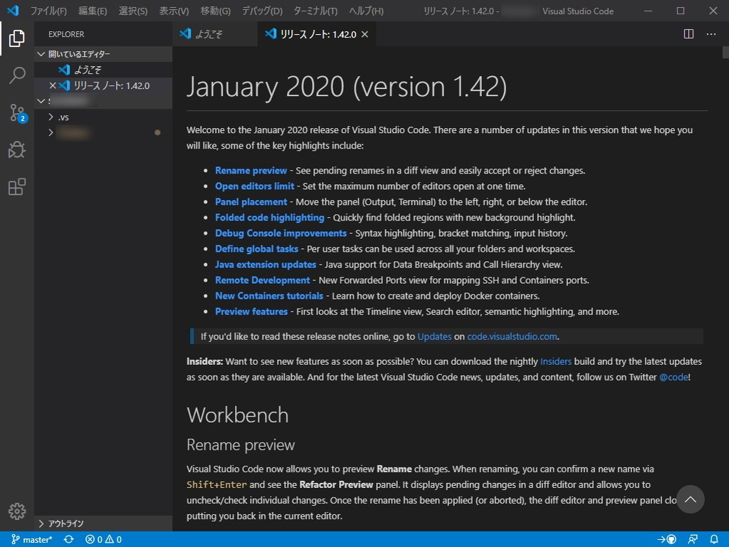This screenshot has width=729, height=547.
Task: Open notifications bell in status bar
Action: pos(714,540)
